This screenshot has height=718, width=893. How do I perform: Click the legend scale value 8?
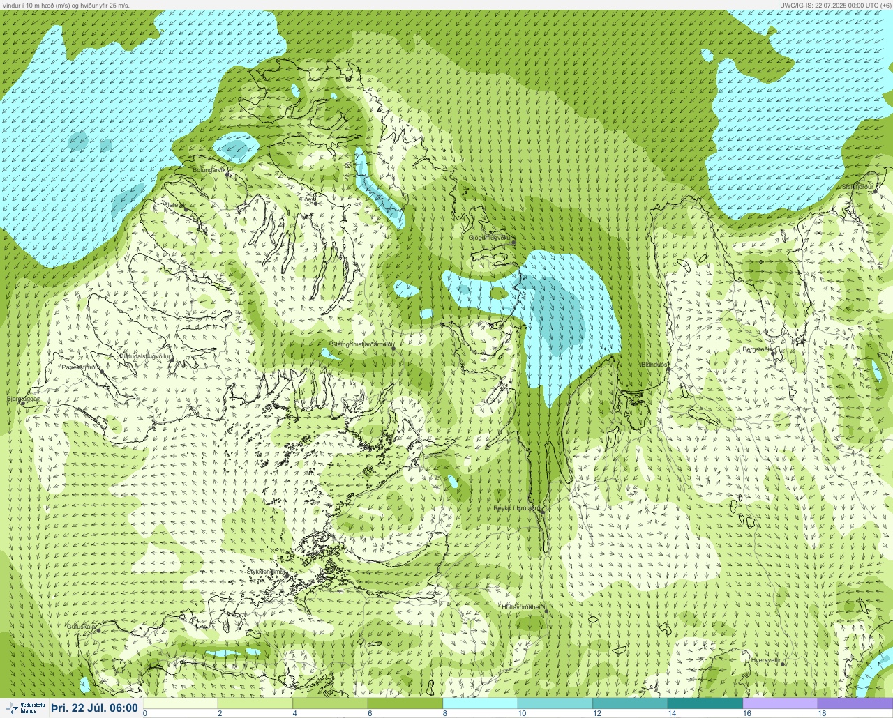coord(444,713)
